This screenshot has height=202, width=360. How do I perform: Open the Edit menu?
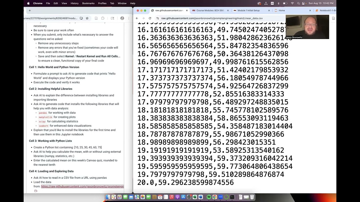[56, 3]
